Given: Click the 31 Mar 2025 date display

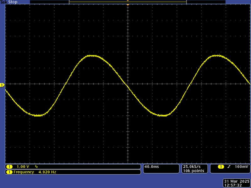Looking at the screenshot, I should tap(236, 181).
